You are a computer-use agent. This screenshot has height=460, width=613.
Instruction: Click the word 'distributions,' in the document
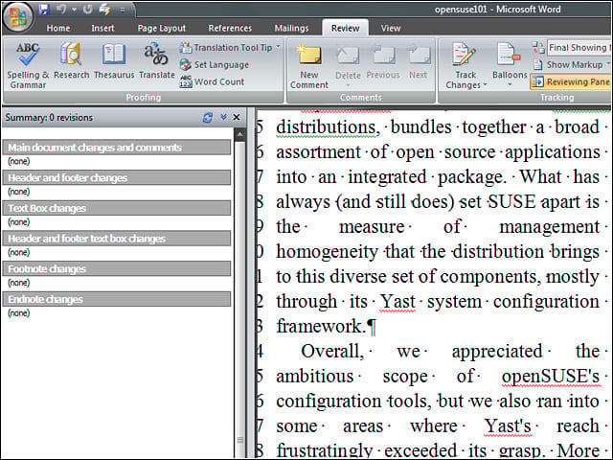(328, 127)
